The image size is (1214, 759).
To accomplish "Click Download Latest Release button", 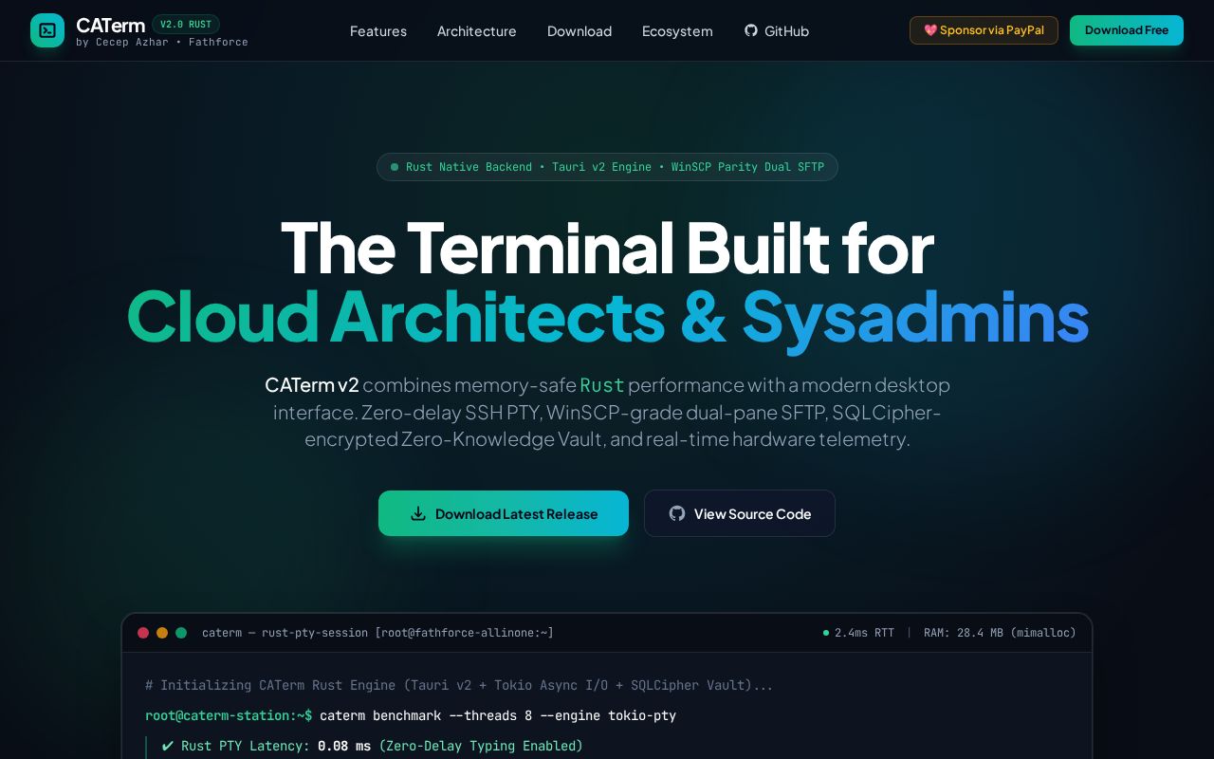I will (x=504, y=513).
